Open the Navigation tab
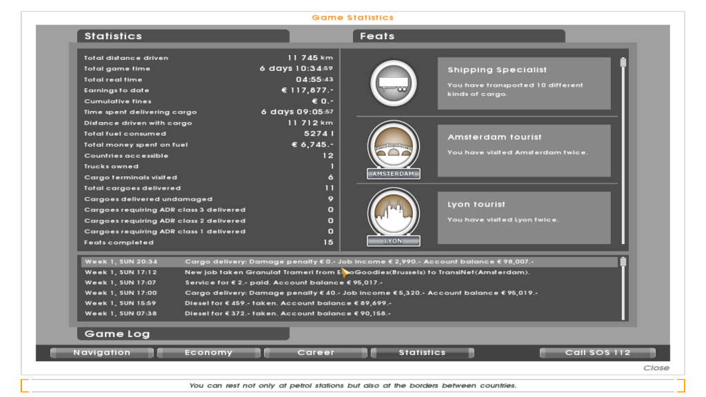 102,353
